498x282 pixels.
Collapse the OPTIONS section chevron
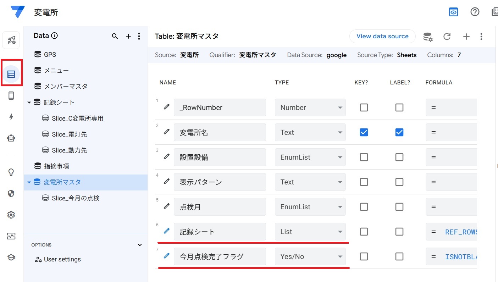click(140, 245)
